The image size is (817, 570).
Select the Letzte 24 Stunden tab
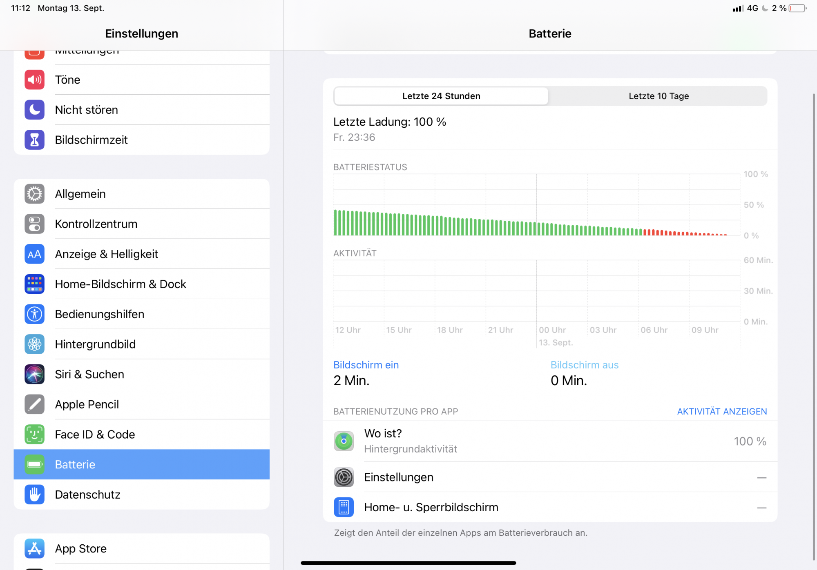pyautogui.click(x=441, y=96)
